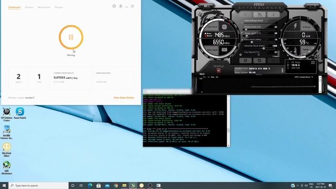Click the taskbar clock
Screen dimensions: 336x189
321,185
